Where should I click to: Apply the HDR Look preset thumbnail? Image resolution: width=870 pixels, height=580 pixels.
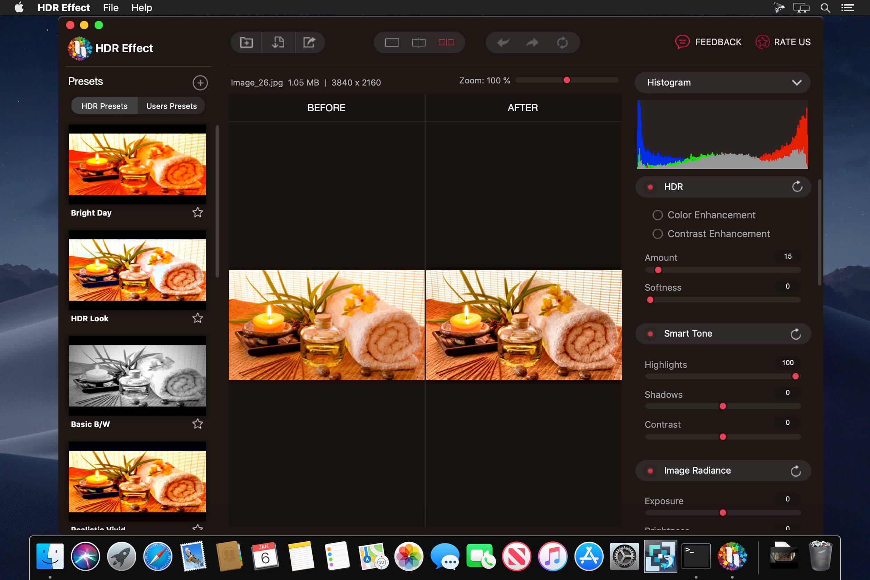pyautogui.click(x=137, y=270)
